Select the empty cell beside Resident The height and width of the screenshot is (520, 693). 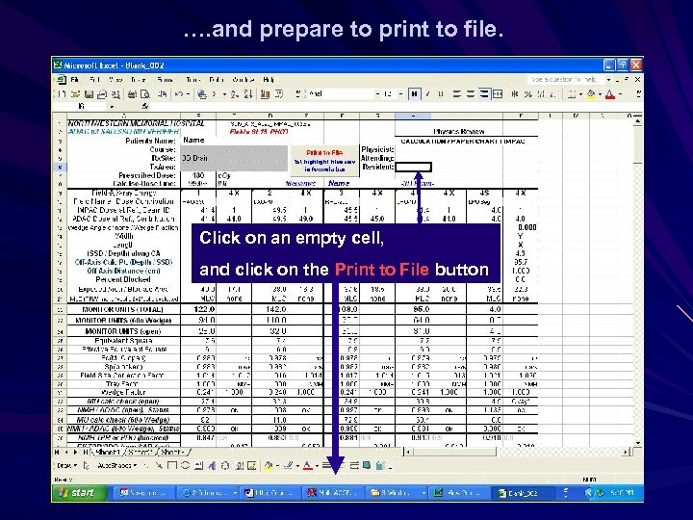tap(413, 168)
